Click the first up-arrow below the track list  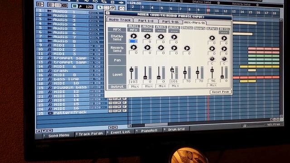[x=39, y=131]
